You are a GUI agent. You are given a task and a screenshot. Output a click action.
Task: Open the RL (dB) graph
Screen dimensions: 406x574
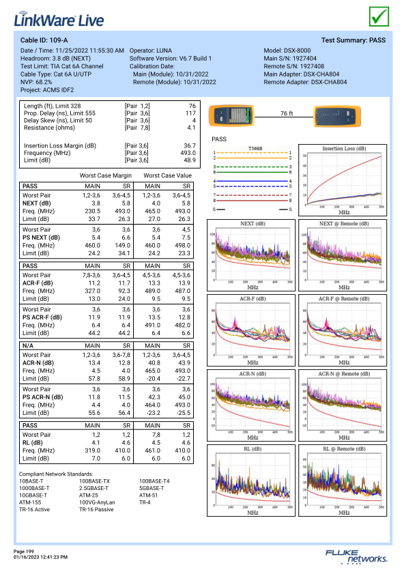coord(251,480)
